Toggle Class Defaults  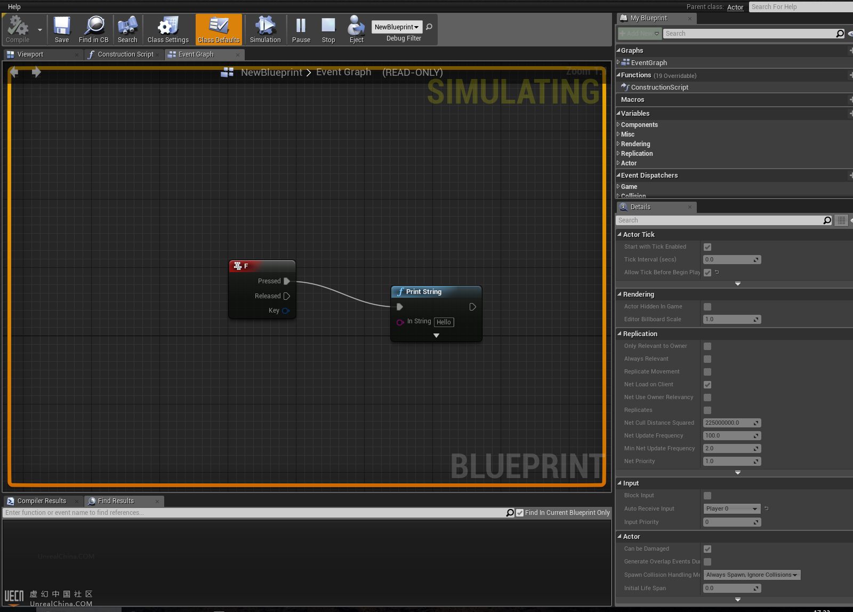(x=219, y=29)
